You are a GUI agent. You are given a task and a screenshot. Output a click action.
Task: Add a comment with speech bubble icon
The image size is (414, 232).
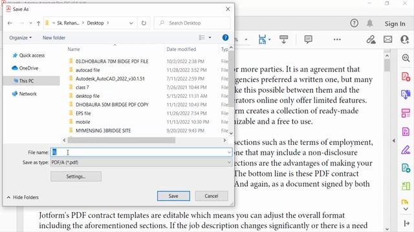pos(308,39)
